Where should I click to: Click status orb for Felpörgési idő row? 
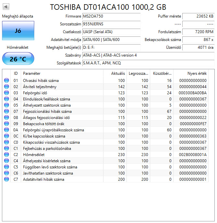[x=6, y=93]
